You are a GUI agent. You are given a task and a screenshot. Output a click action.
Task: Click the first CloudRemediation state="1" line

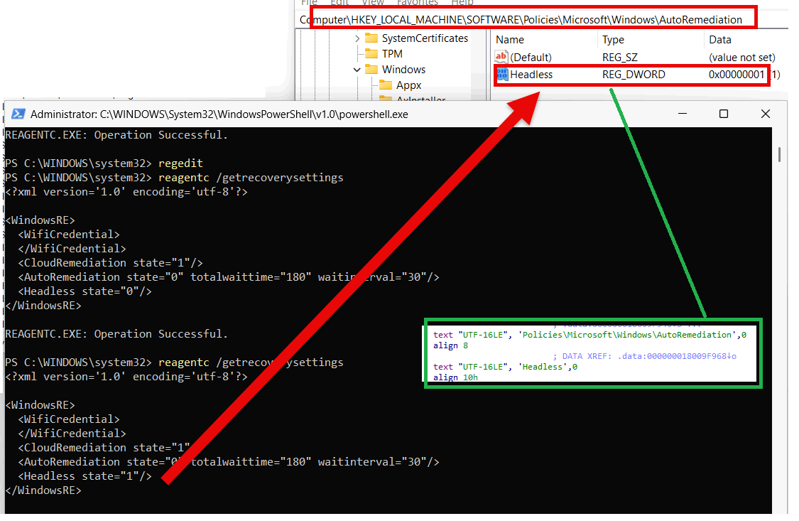point(111,263)
